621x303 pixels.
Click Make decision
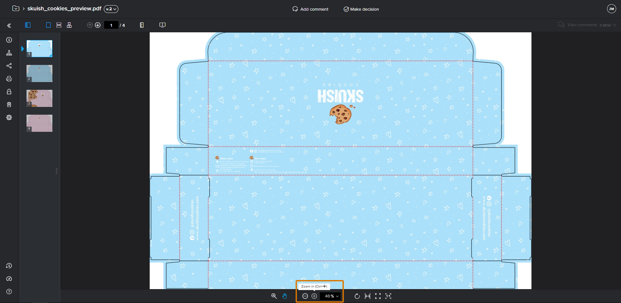tap(361, 9)
